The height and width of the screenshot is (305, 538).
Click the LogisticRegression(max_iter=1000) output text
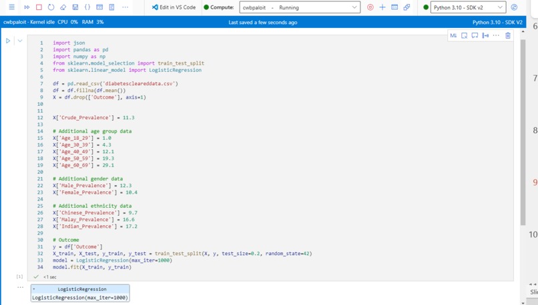80,298
